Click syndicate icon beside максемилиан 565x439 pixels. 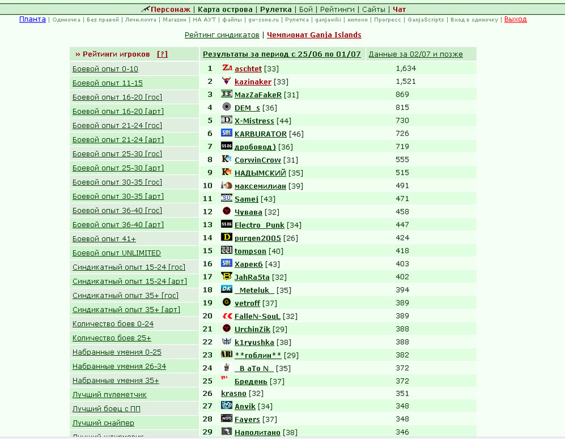point(227,185)
